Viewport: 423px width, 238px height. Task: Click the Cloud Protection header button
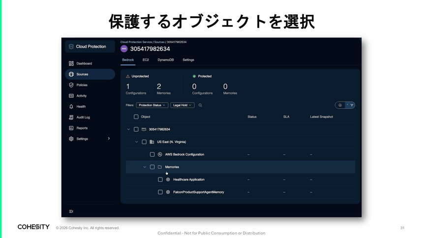tap(90, 46)
